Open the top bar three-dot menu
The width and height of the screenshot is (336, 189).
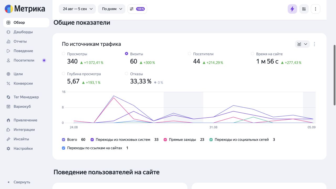click(x=316, y=9)
